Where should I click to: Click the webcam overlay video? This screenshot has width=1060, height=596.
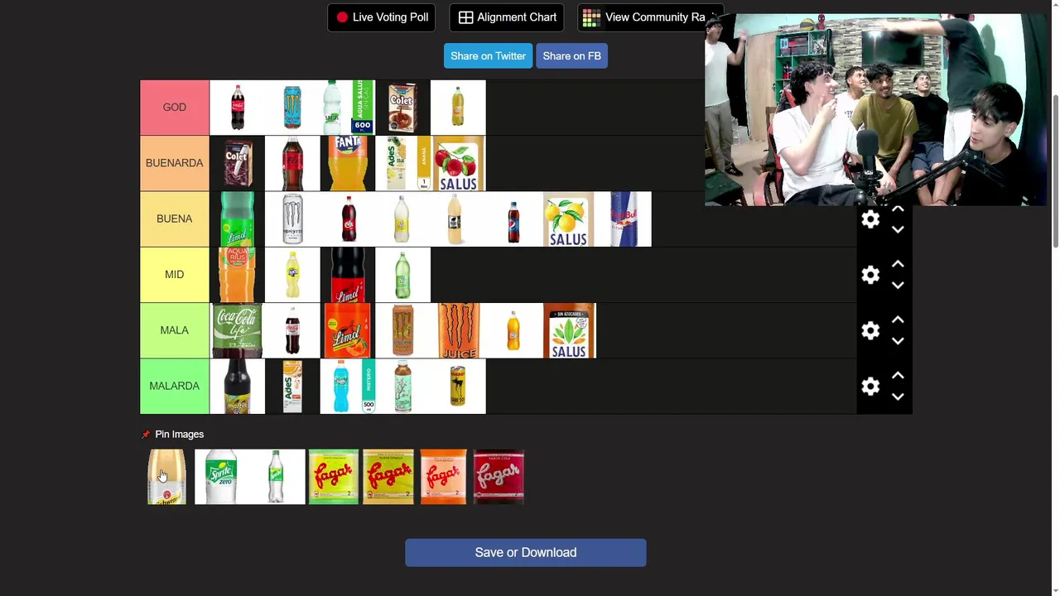coord(875,109)
